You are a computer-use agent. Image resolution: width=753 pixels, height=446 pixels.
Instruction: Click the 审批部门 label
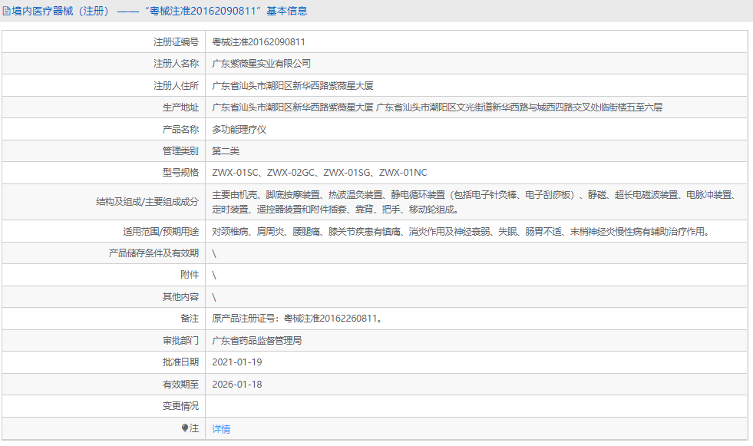tap(180, 341)
